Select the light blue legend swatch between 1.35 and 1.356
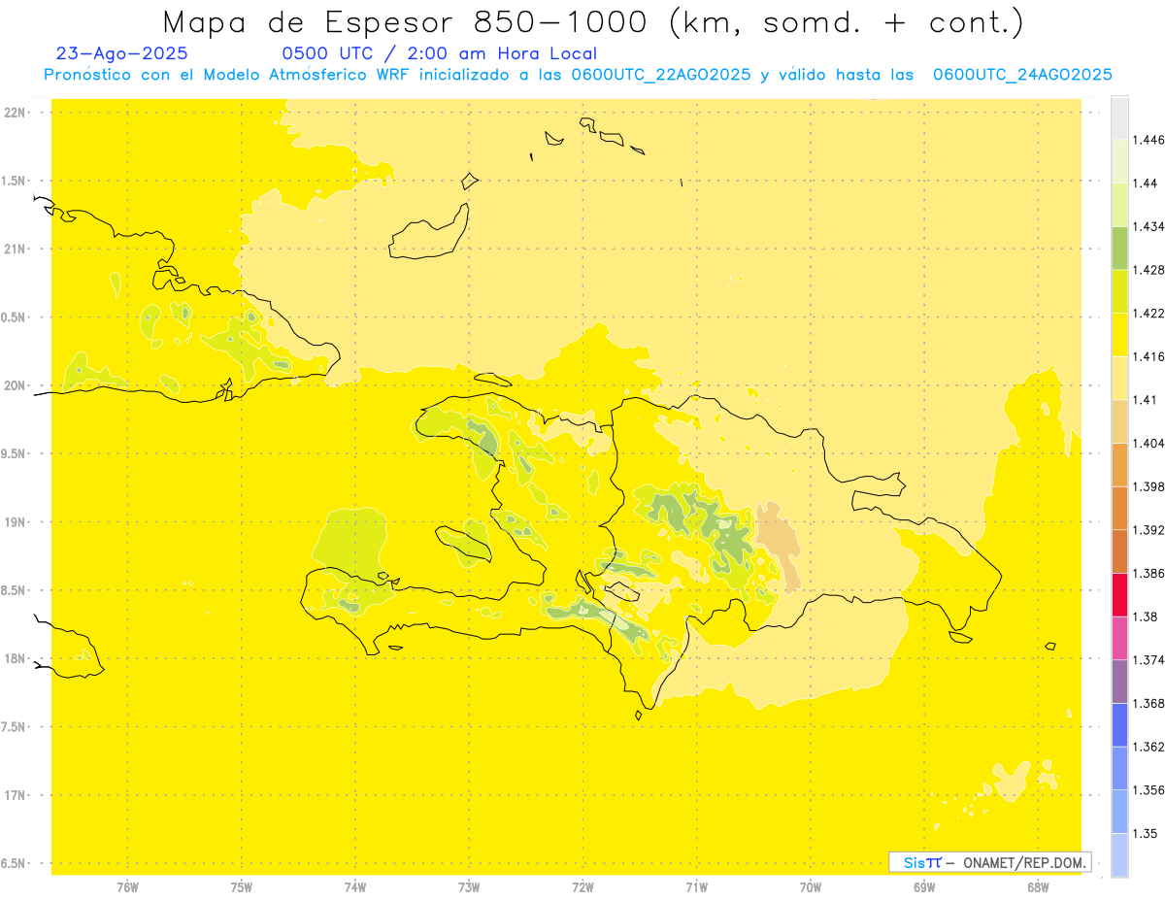This screenshot has height=900, width=1165. [x=1119, y=812]
